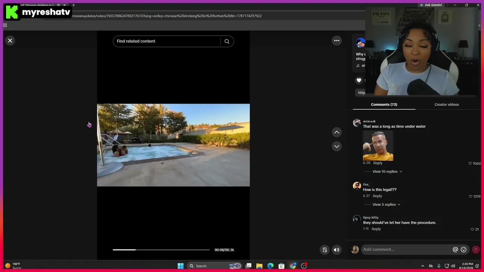The height and width of the screenshot is (272, 484).
Task: Click 'they should've let her have the procedure.' text
Action: pos(400,223)
